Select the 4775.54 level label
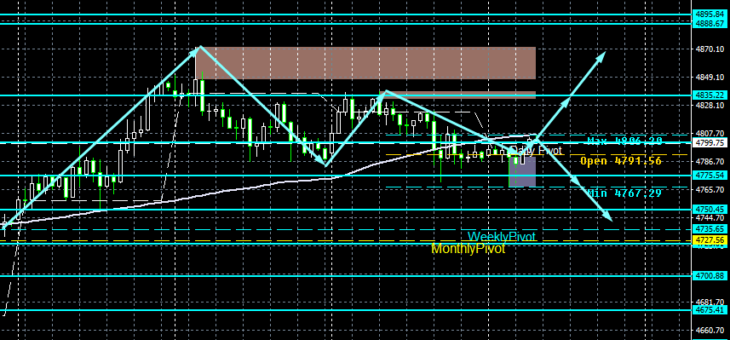The height and width of the screenshot is (340, 730). (710, 176)
